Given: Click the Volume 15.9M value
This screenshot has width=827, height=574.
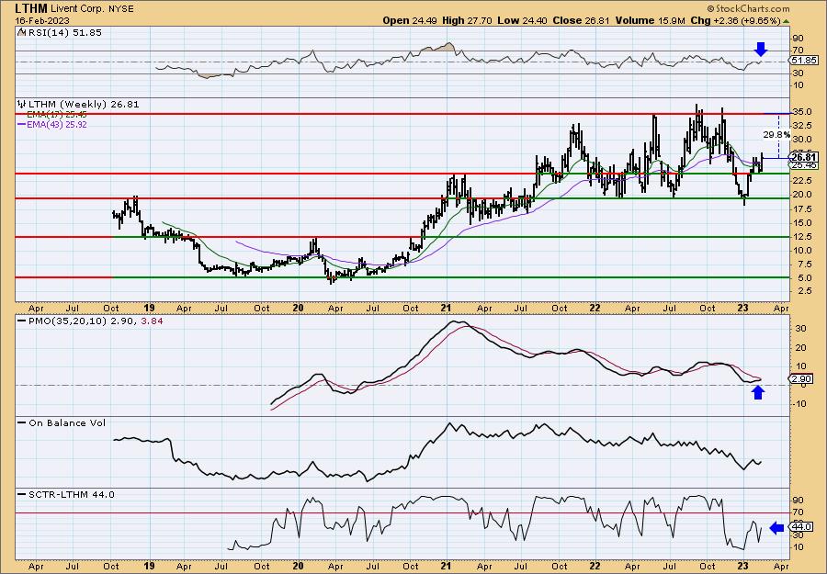Looking at the screenshot, I should 651,20.
